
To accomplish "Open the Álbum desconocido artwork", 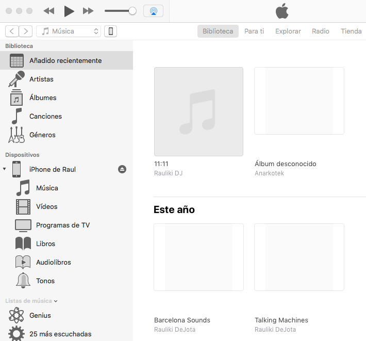I will click(299, 101).
